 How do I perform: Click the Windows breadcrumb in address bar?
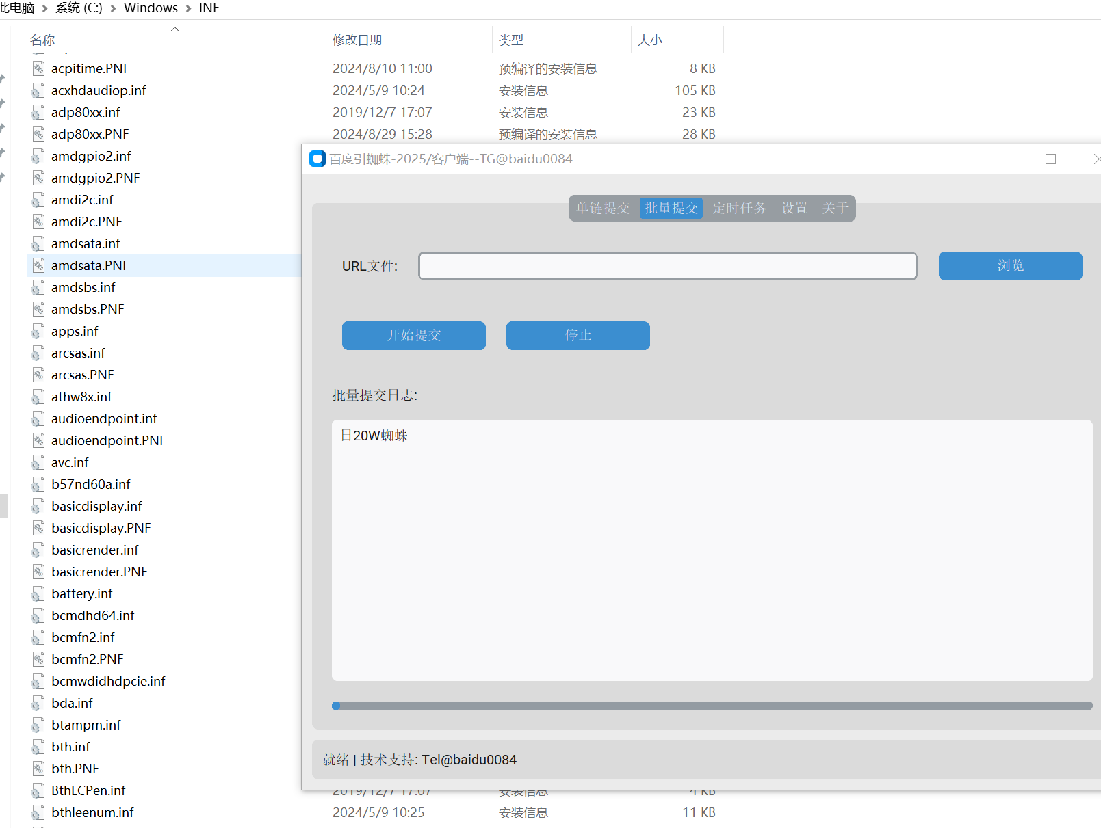(x=151, y=8)
